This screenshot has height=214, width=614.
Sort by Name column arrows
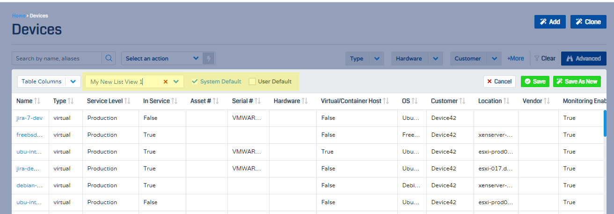coord(37,101)
